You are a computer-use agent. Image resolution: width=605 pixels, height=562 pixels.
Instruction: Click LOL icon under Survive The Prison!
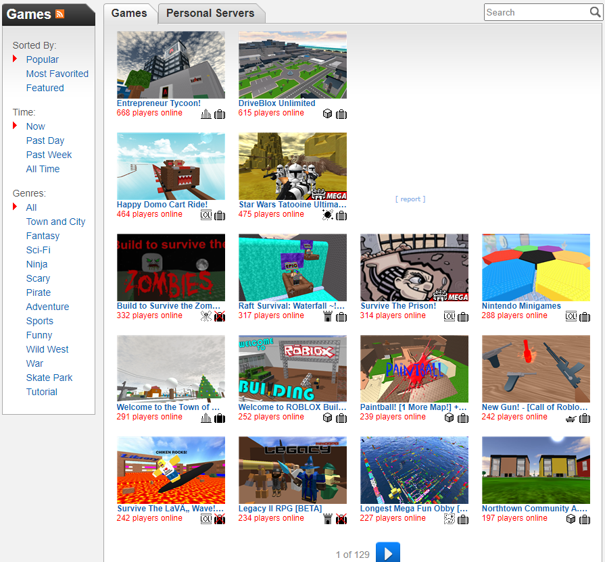[x=450, y=316]
